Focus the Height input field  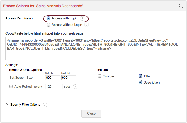69,78
